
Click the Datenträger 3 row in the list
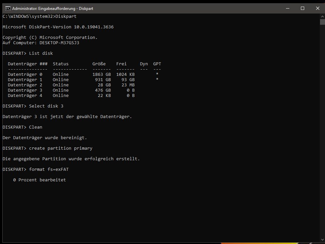click(x=71, y=90)
